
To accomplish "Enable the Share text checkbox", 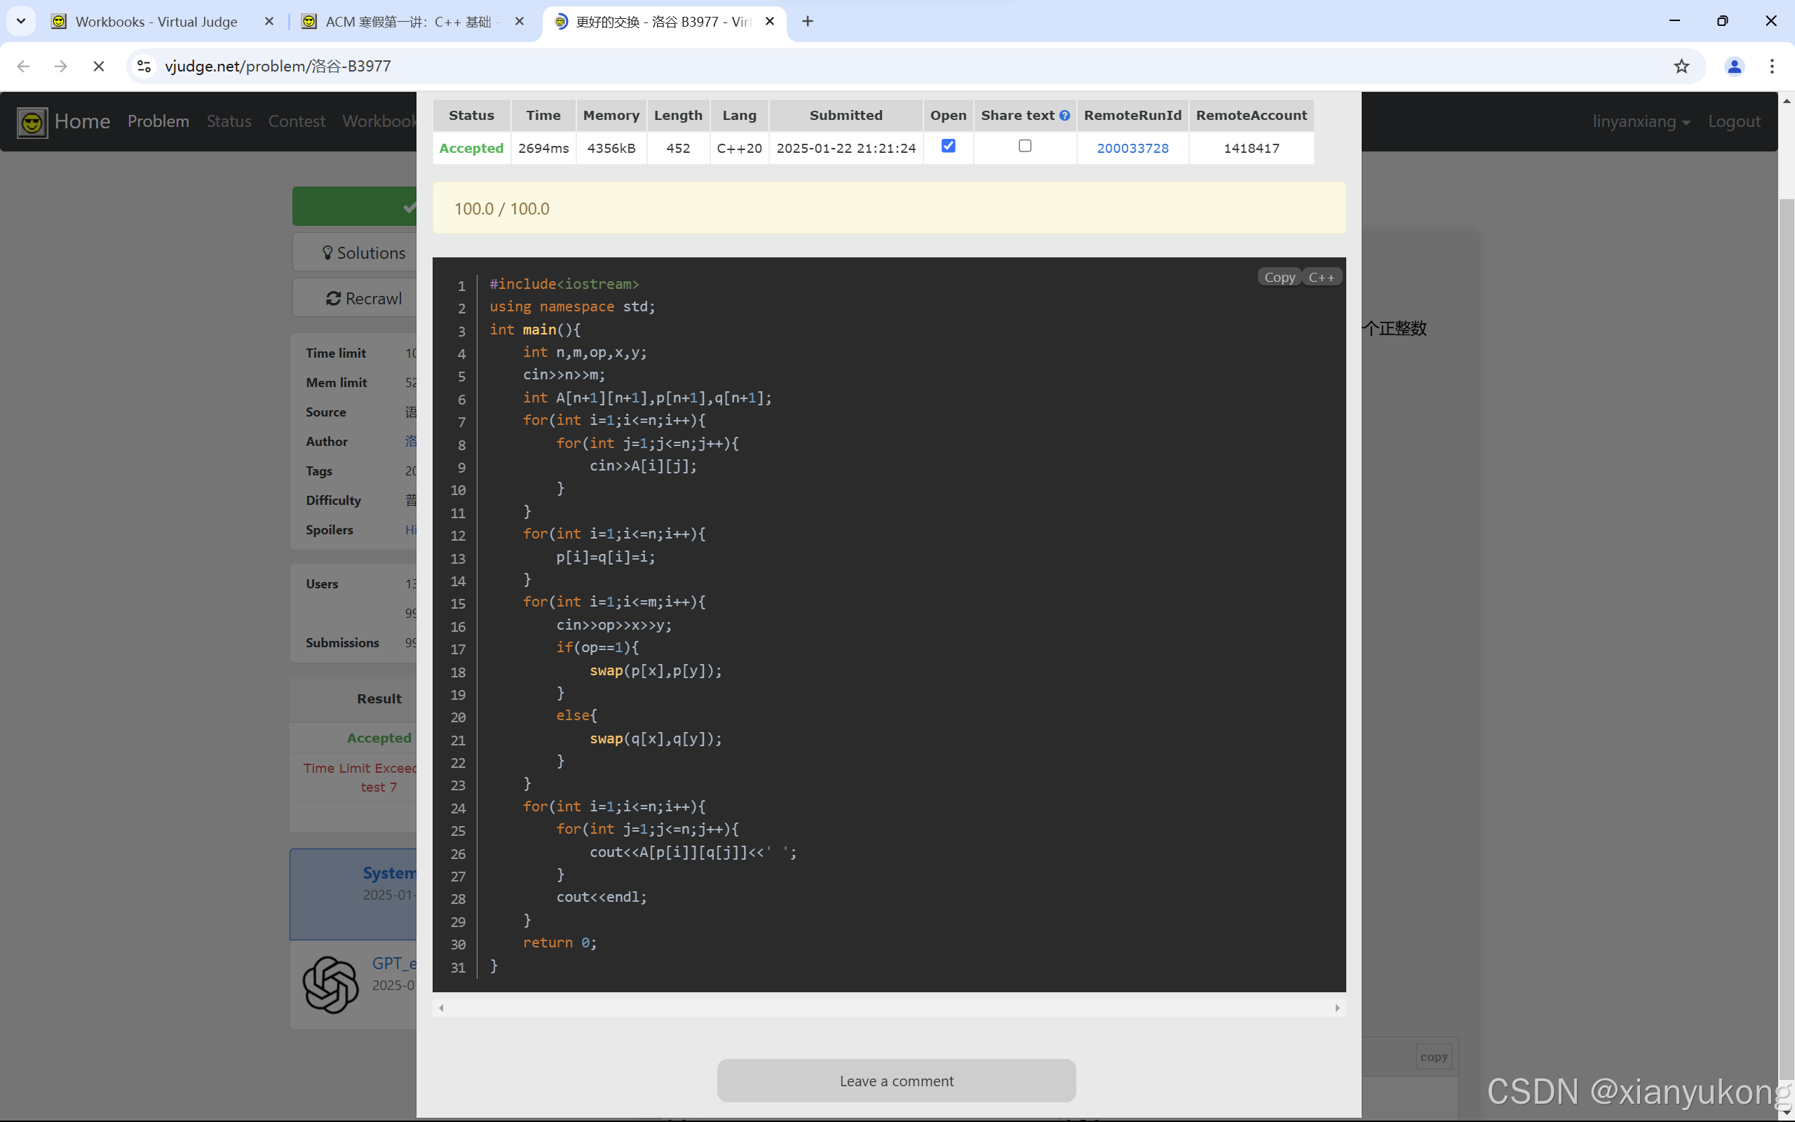I will pos(1024,146).
